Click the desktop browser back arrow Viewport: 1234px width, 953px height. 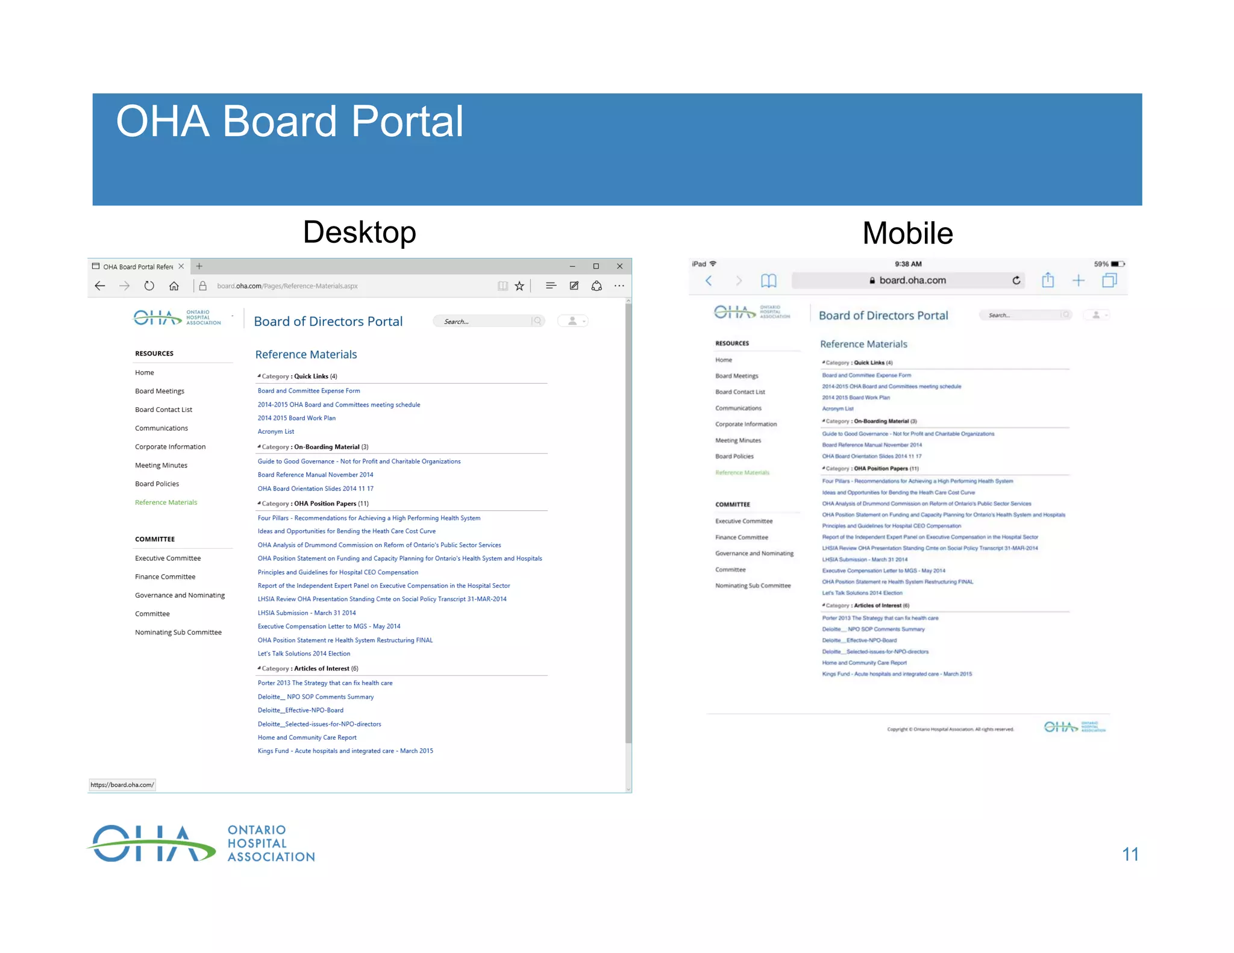pyautogui.click(x=100, y=286)
